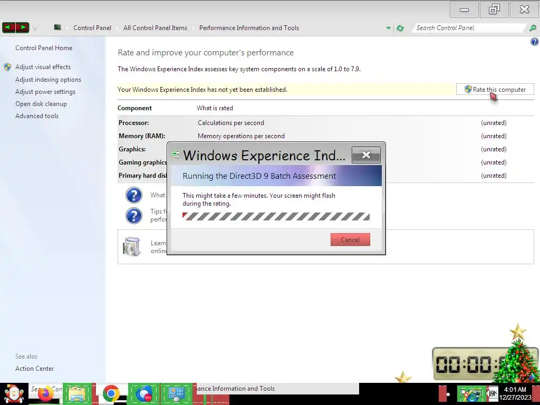Click the Windows Experience Index dialog title icon
The image size is (540, 405).
pos(176,156)
